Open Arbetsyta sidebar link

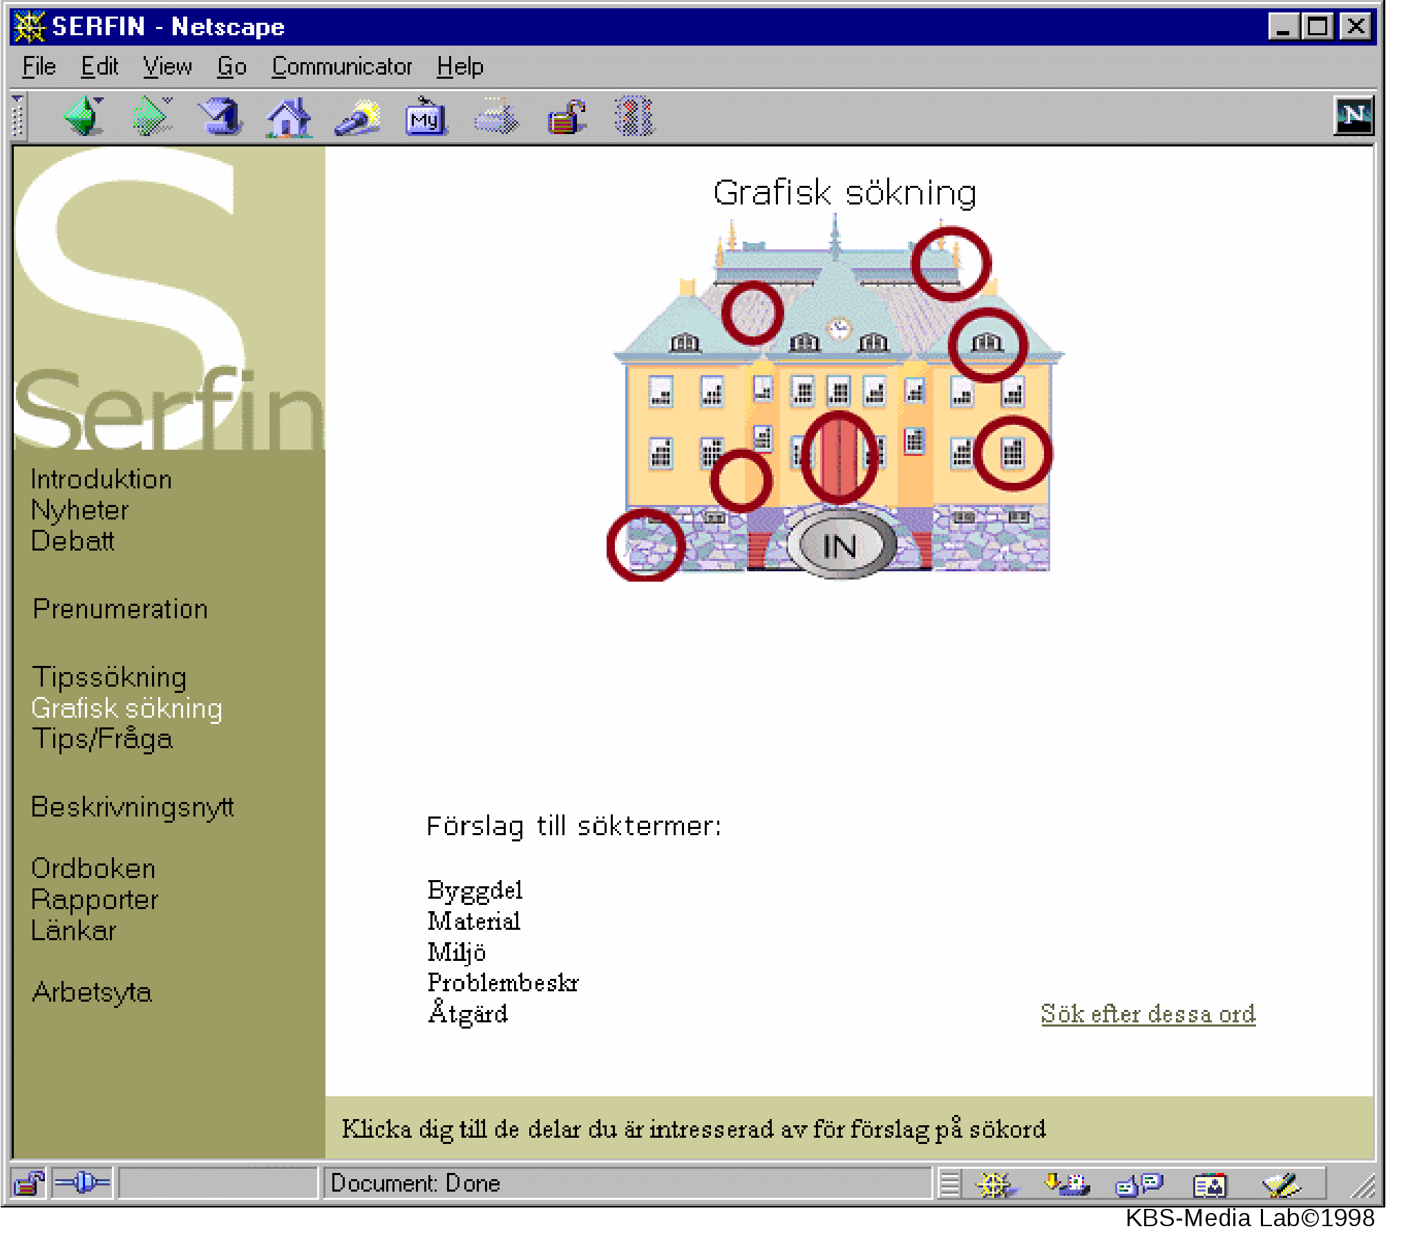92,993
